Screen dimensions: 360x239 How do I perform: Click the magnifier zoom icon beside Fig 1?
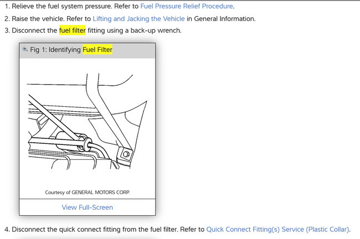coord(25,49)
